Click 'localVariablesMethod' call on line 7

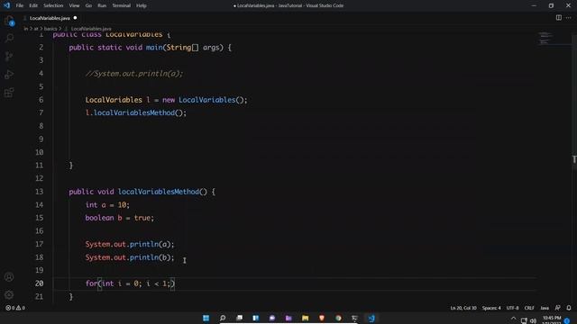tap(134, 112)
